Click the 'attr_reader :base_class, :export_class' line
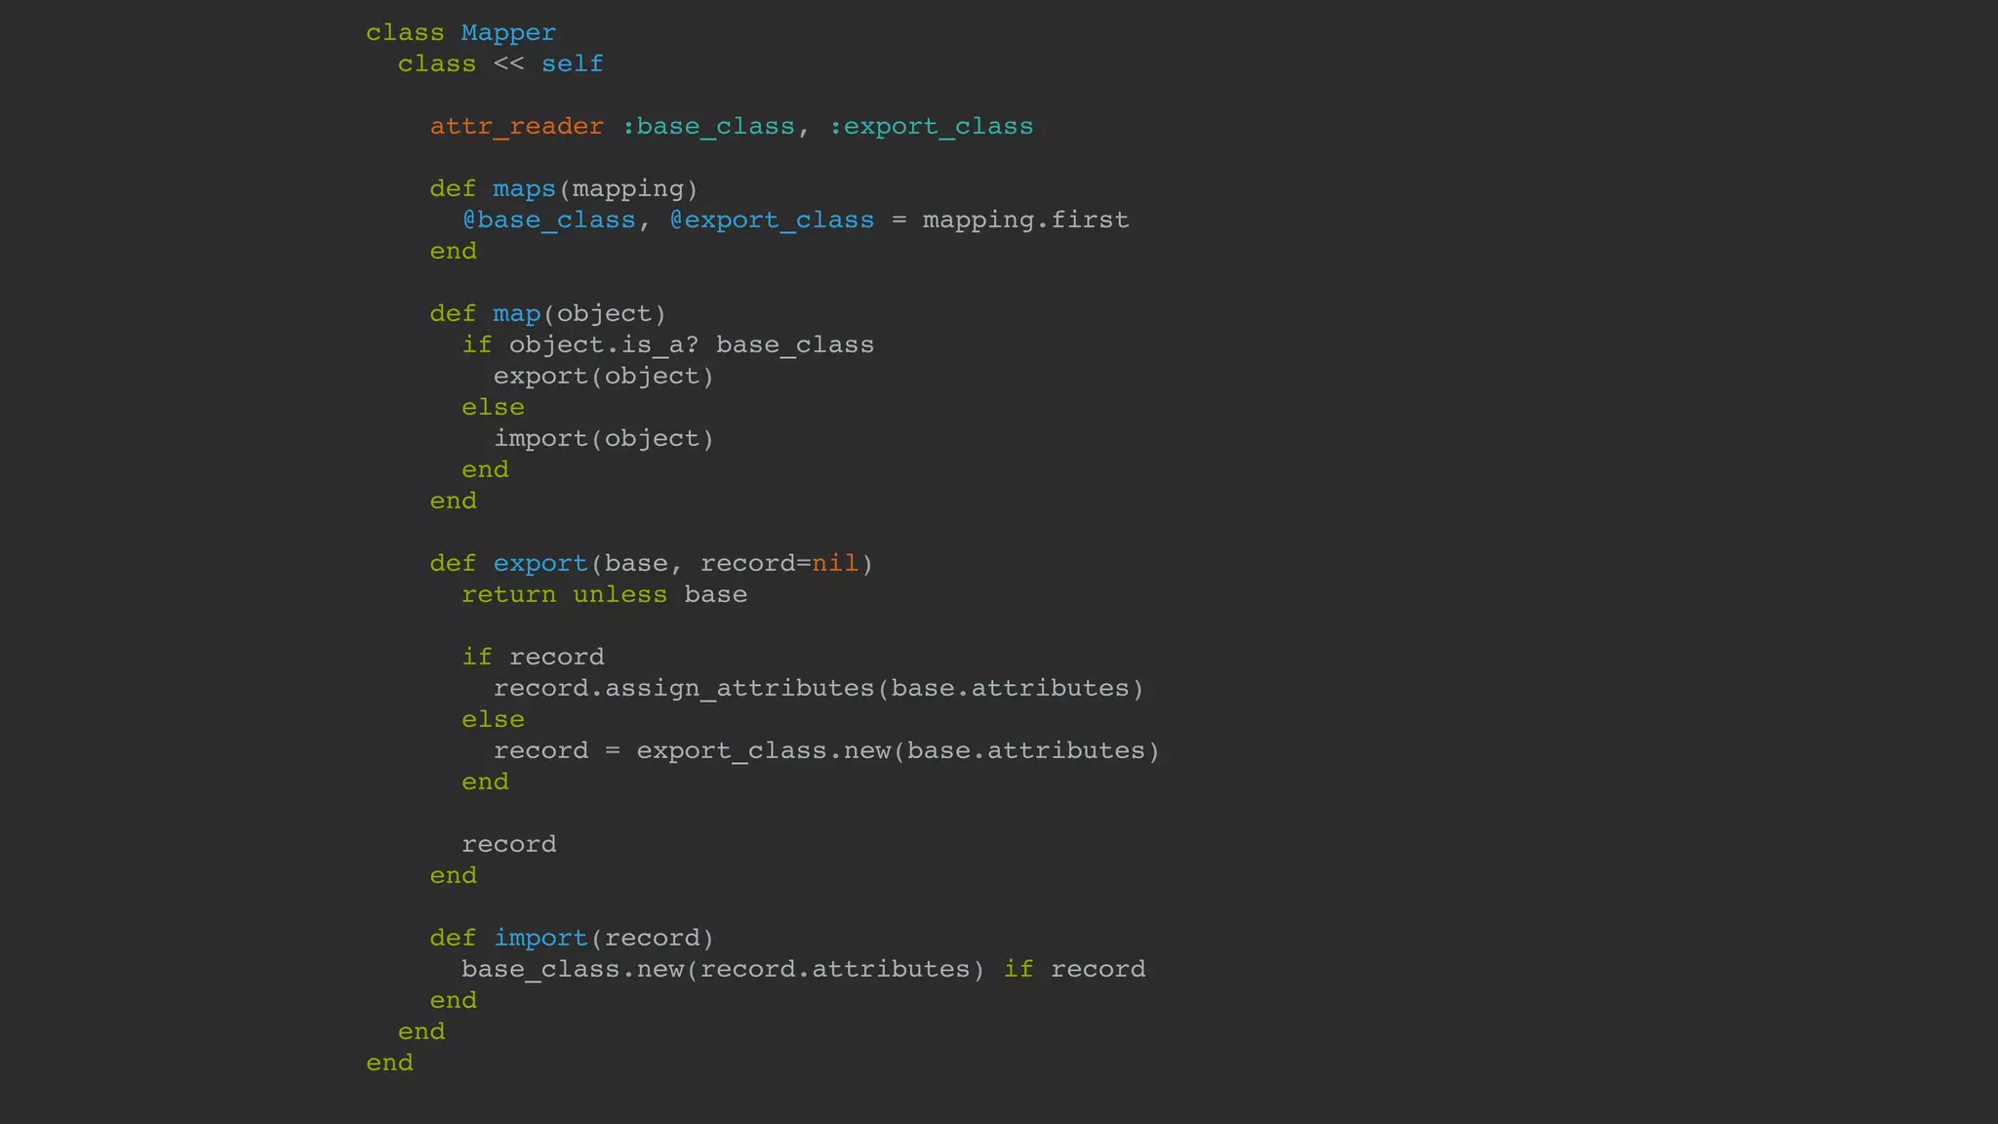 tap(732, 127)
